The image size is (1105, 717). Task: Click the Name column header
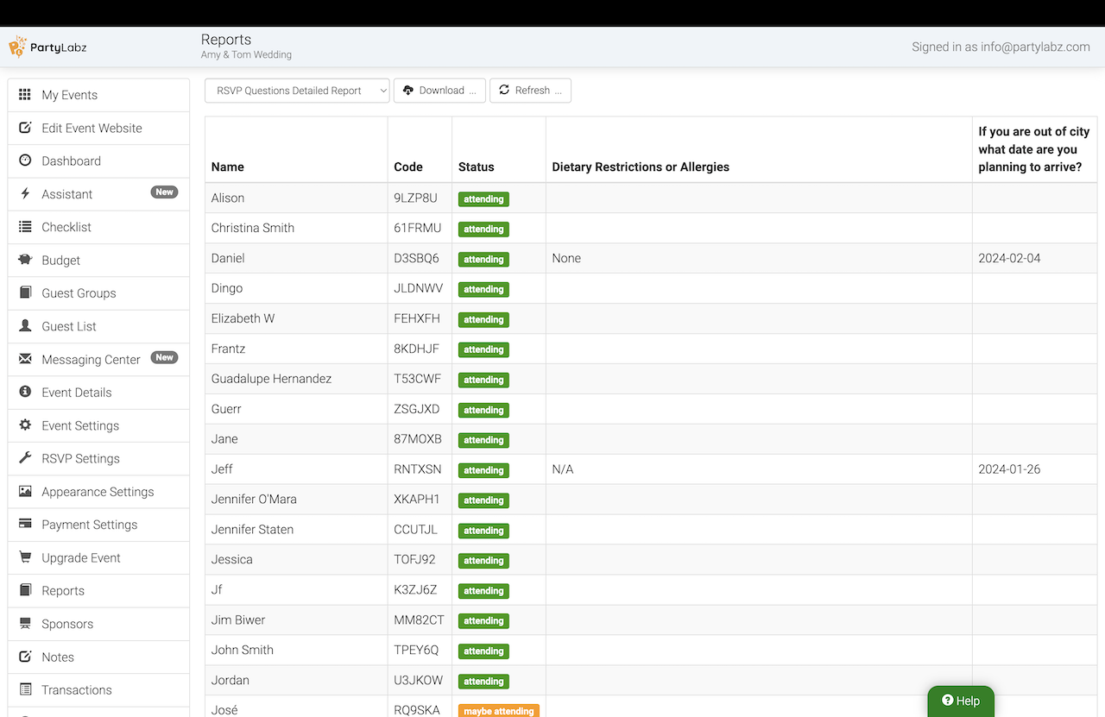(x=228, y=167)
